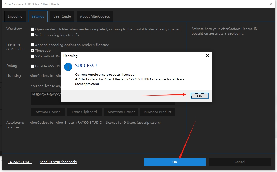Screen dimensions: 277x172
Task: Click the Workflow section label
Action: (14, 29)
